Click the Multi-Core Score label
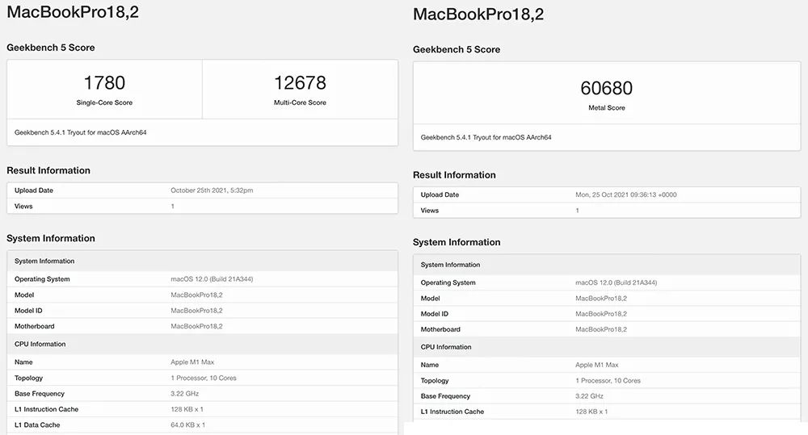808x435 pixels. click(300, 103)
